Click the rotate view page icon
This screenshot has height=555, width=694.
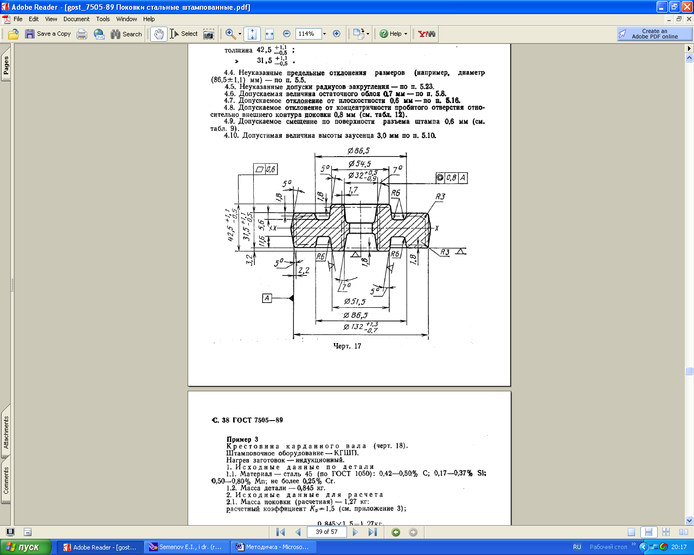358,34
